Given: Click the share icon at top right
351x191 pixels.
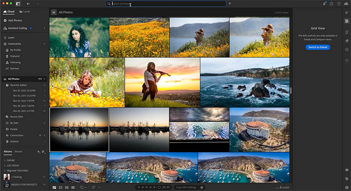Looking at the screenshot, I should [331, 4].
